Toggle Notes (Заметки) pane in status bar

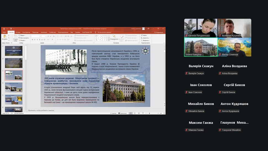pos(113,113)
